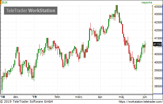Click the 2019 TeleTrader Software GmbH copyright

pos(26,102)
